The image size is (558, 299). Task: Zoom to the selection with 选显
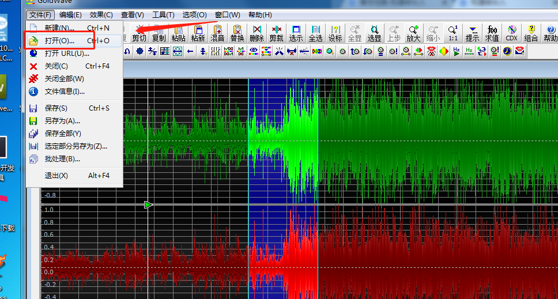(x=374, y=33)
